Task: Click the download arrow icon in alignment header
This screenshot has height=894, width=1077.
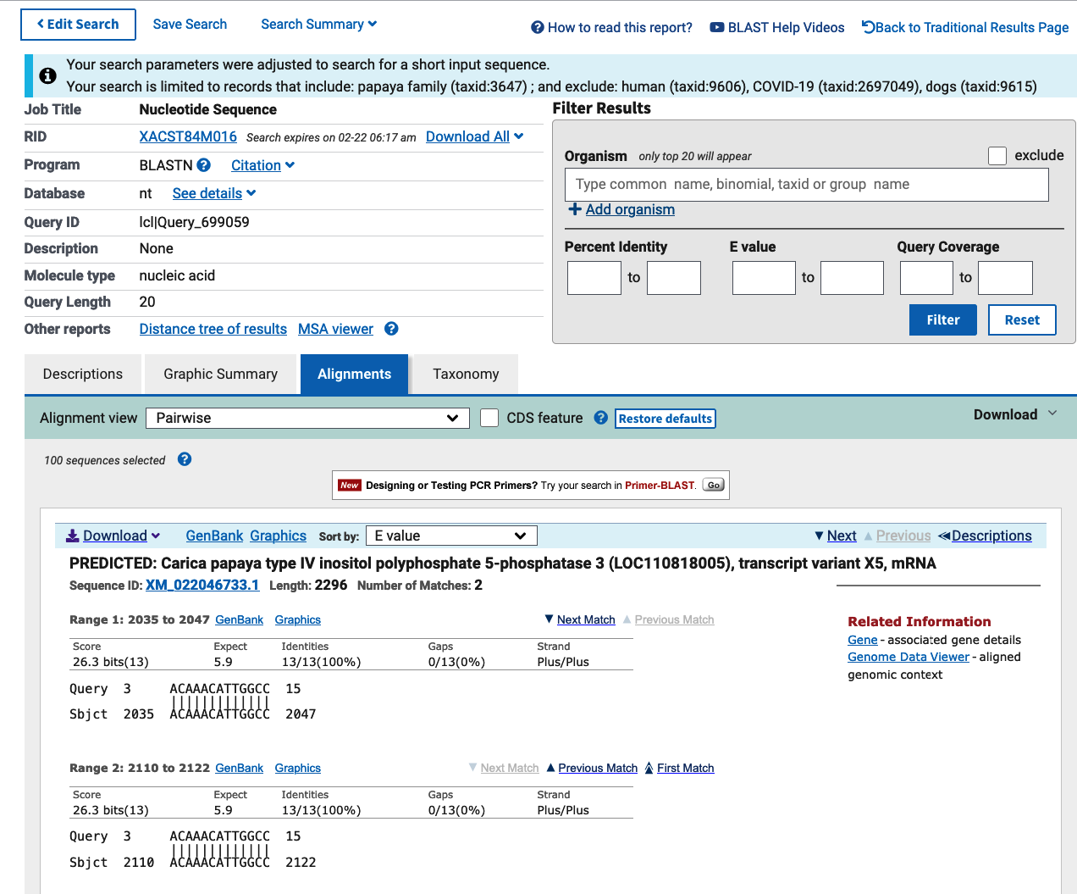Action: pos(73,536)
